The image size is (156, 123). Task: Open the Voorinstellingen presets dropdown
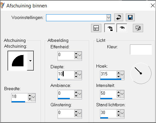109,17
